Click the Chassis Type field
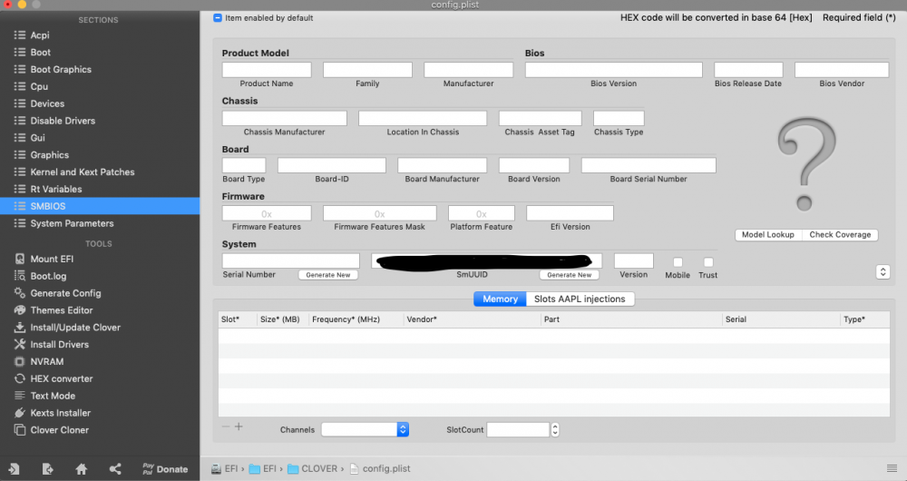 [619, 118]
